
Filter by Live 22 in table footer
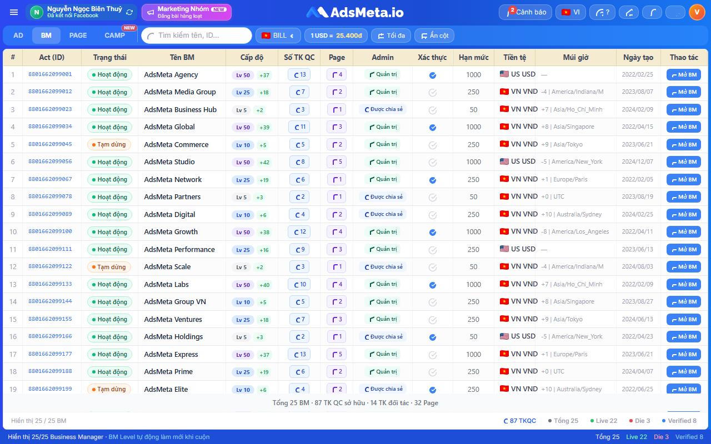603,421
